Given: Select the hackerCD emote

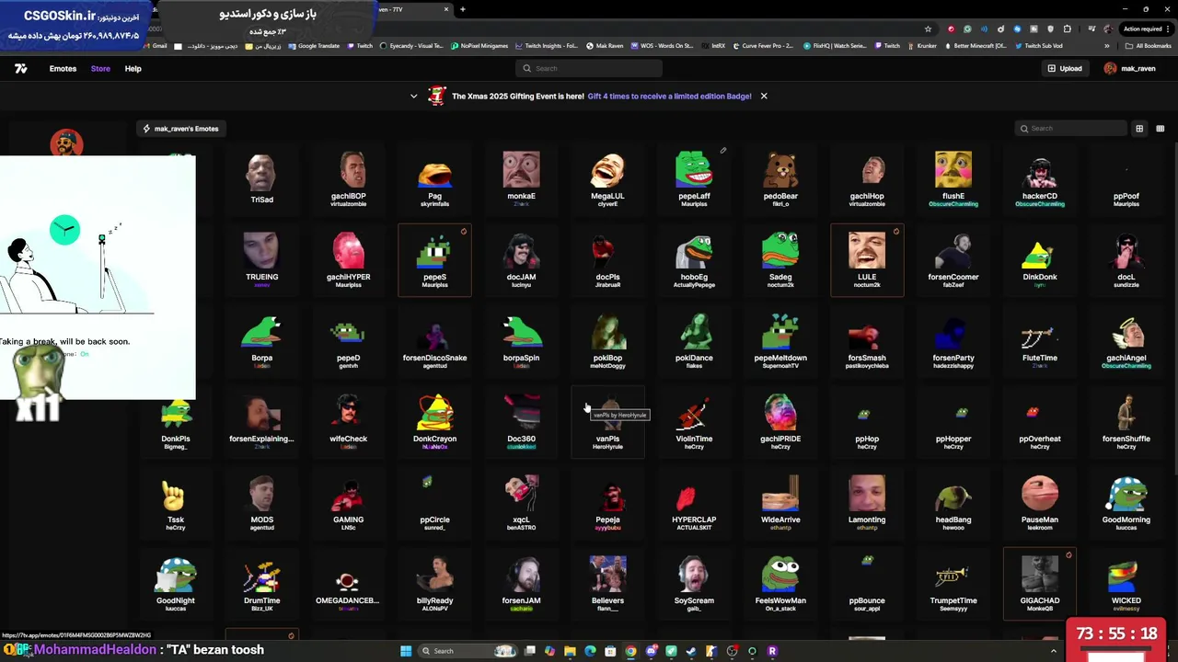Looking at the screenshot, I should 1040,179.
